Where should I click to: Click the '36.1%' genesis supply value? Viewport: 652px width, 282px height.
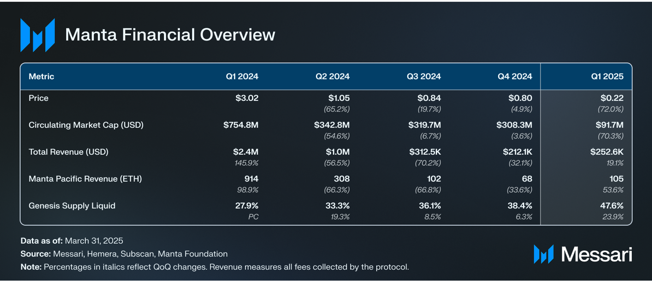430,206
